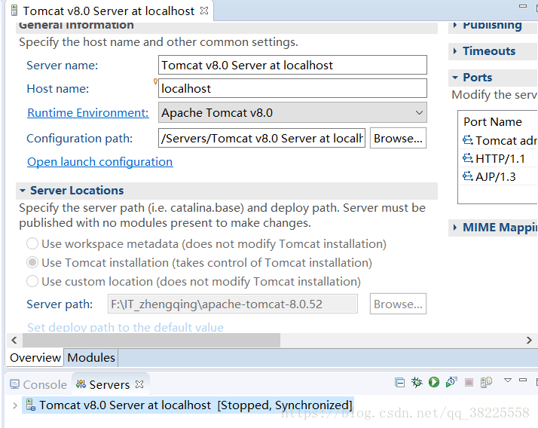Collapse all servers in Servers view
The height and width of the screenshot is (428, 538).
point(399,382)
